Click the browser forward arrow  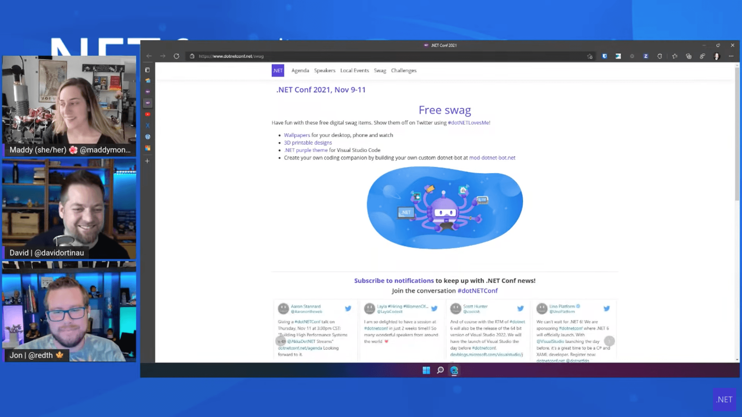[x=163, y=56]
